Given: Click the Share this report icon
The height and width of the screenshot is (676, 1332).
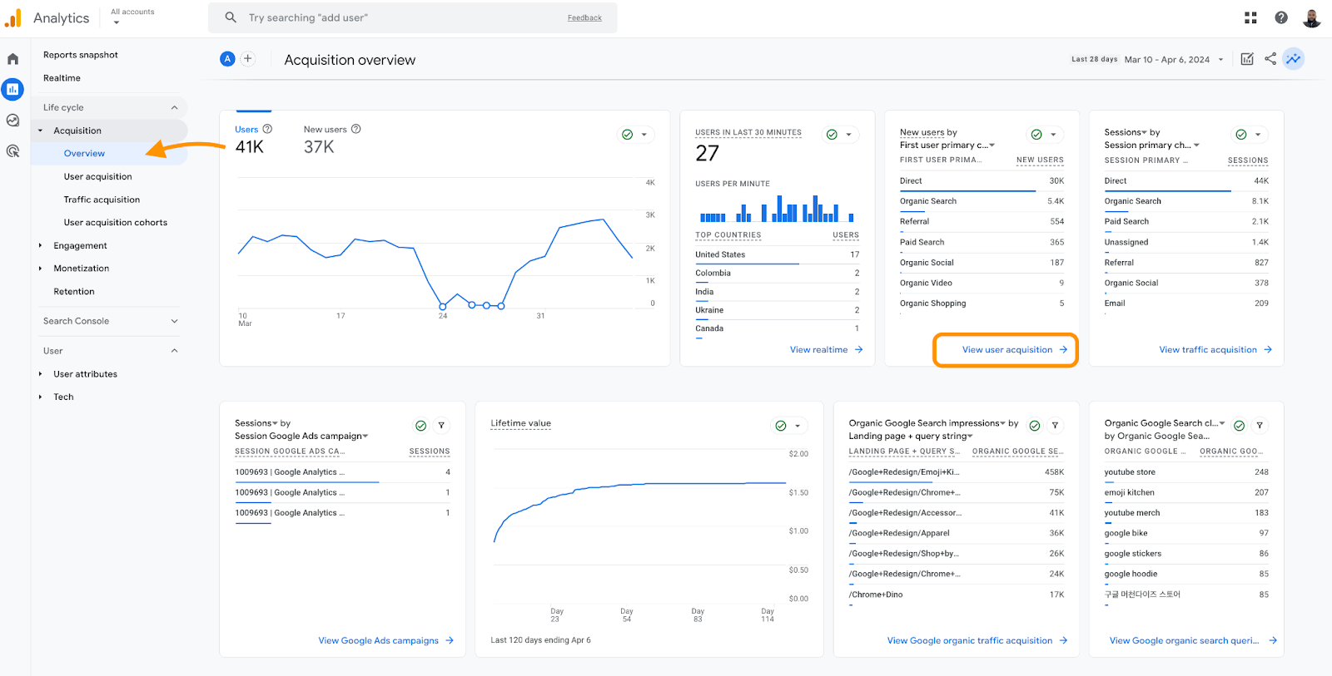Looking at the screenshot, I should pos(1270,59).
